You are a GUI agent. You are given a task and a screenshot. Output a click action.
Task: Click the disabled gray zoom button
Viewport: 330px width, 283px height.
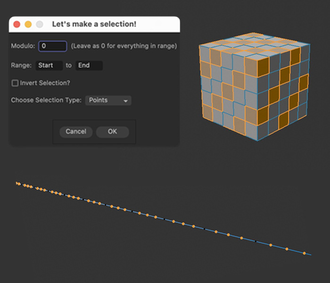[40, 24]
